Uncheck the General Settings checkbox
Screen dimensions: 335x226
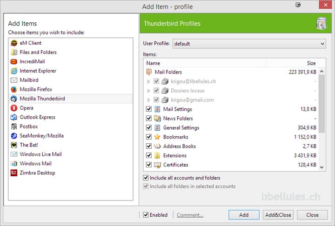click(x=149, y=128)
